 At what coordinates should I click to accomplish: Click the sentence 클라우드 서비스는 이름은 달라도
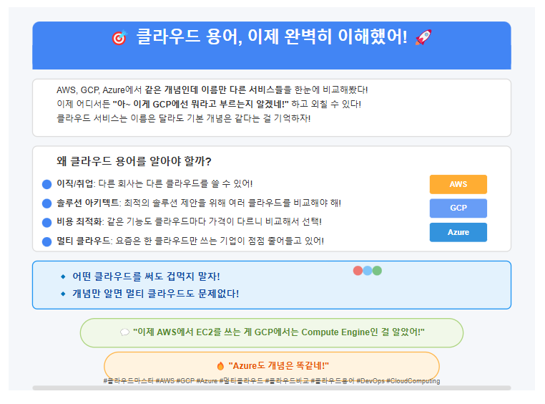click(184, 118)
